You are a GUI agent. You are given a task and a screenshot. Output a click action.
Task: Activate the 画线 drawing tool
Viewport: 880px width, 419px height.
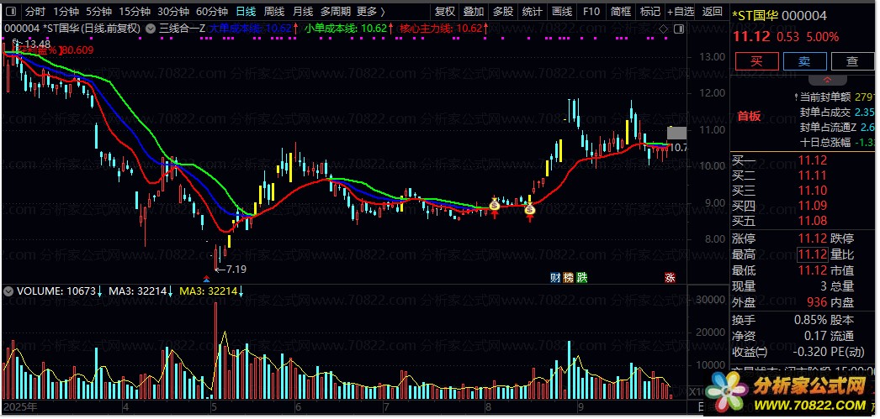coord(562,11)
